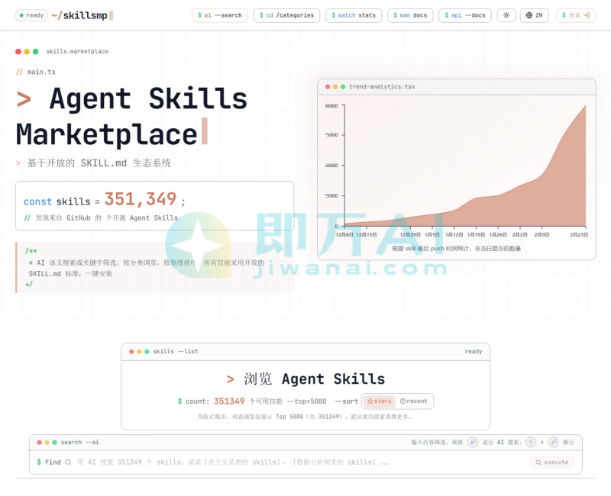Screen dimensions: 611x496
Task: Toggle light/dark theme with the sun icon
Action: coord(506,15)
